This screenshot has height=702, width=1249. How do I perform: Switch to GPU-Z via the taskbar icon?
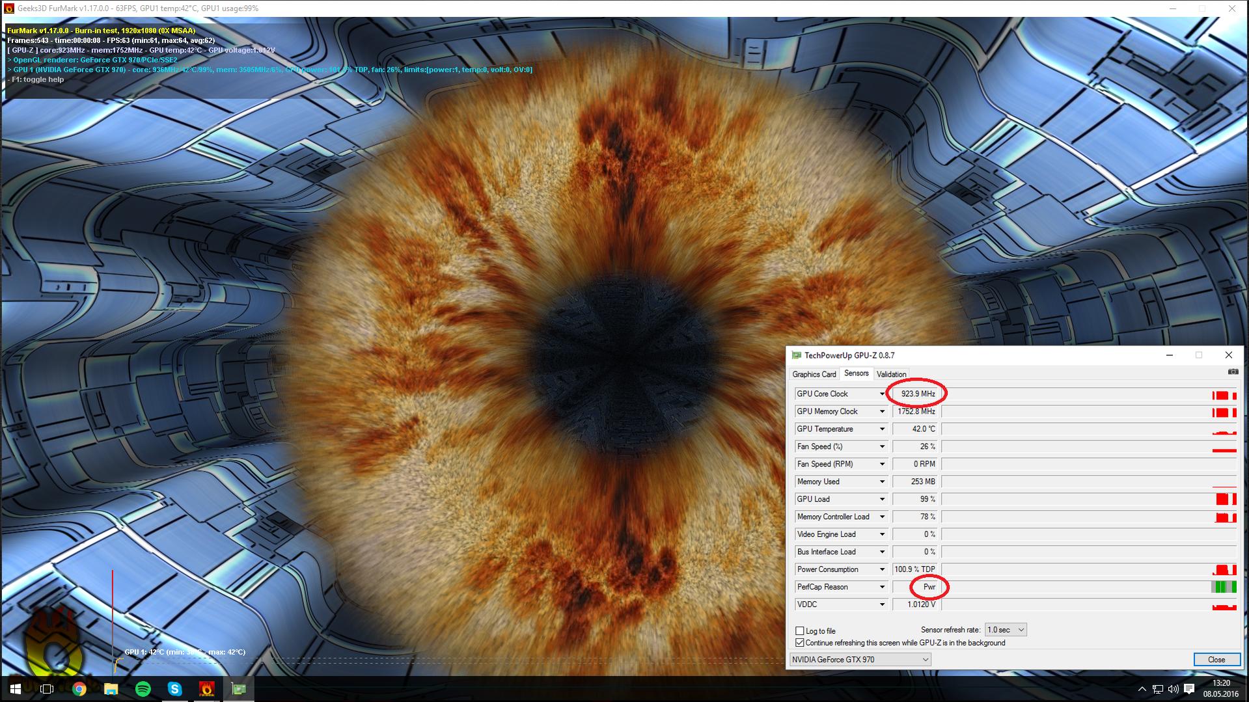click(x=238, y=689)
